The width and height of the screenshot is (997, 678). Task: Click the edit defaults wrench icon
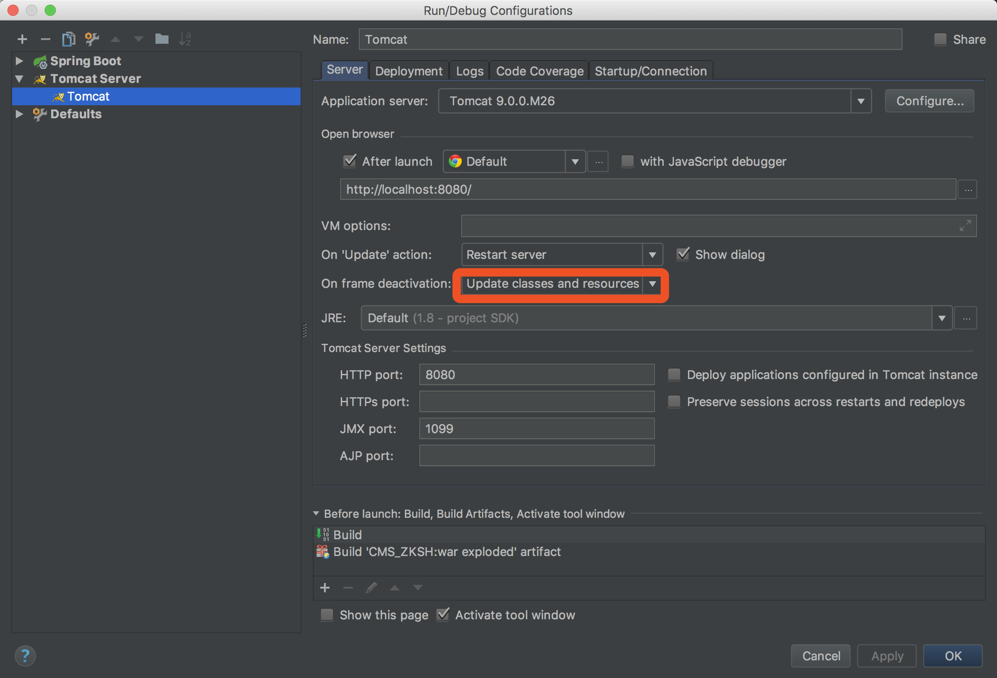(92, 39)
